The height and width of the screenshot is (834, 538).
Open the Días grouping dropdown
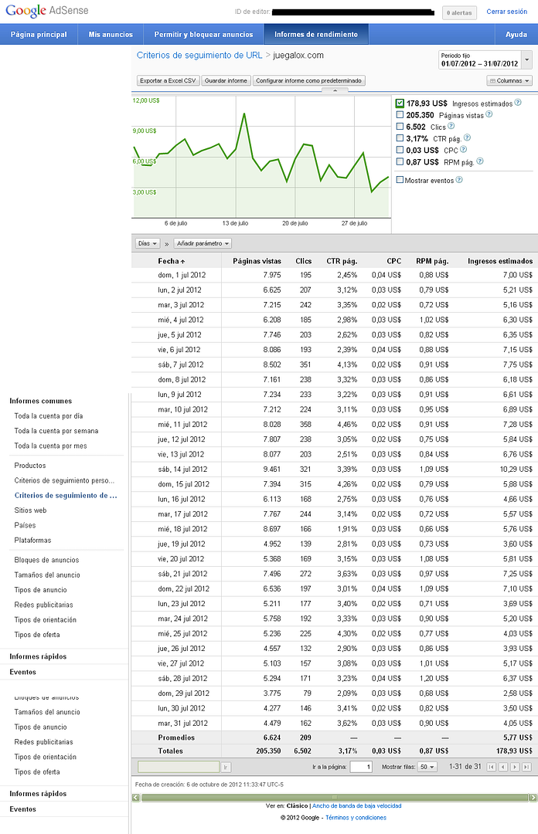coord(148,243)
